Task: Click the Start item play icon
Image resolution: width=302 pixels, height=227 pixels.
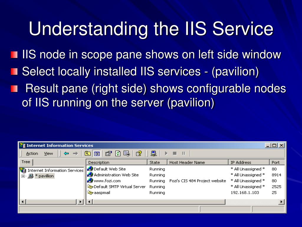Action: click(166, 153)
